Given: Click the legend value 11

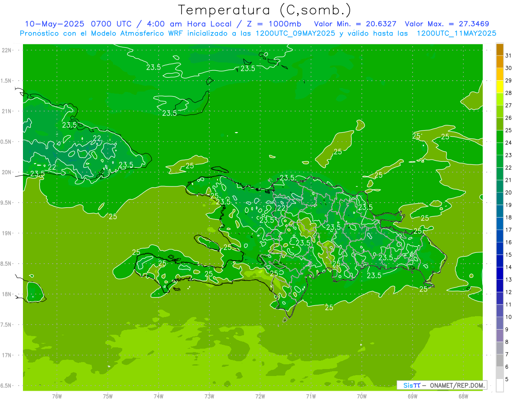Looking at the screenshot, I should pyautogui.click(x=508, y=304).
